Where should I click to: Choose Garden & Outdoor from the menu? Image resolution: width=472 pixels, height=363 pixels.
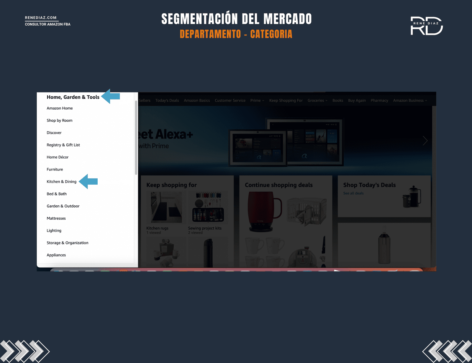click(63, 206)
